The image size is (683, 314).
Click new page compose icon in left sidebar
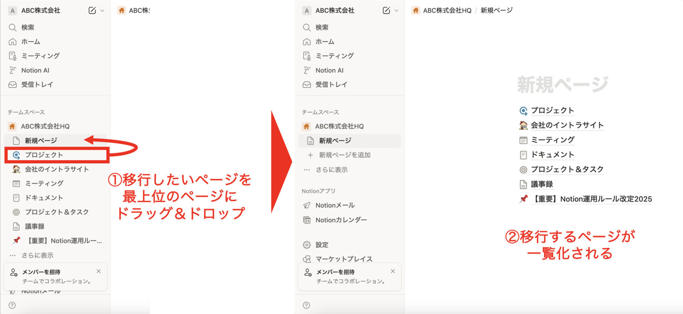click(92, 10)
